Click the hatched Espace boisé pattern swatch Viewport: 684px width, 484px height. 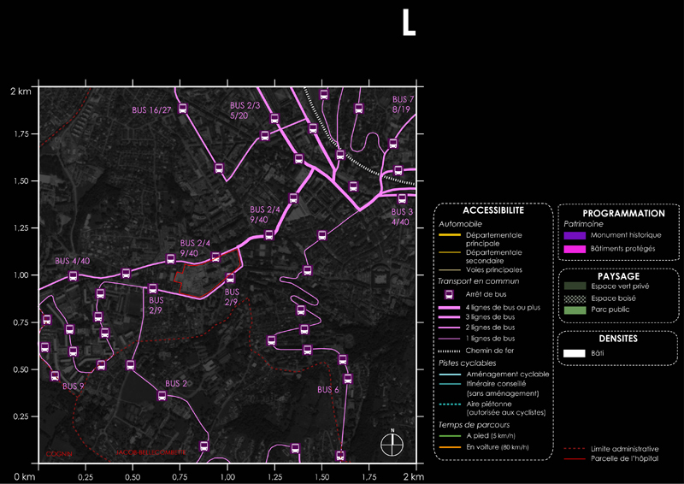click(x=575, y=296)
